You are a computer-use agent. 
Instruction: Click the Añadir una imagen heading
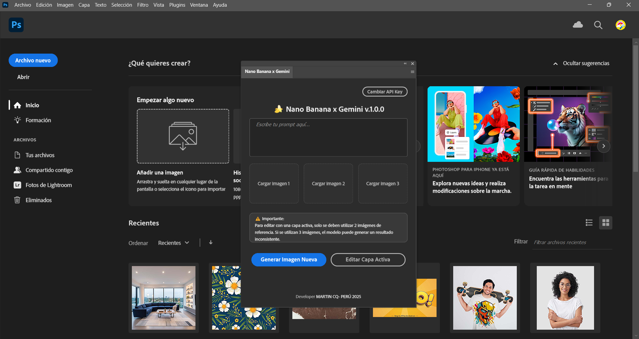point(160,172)
